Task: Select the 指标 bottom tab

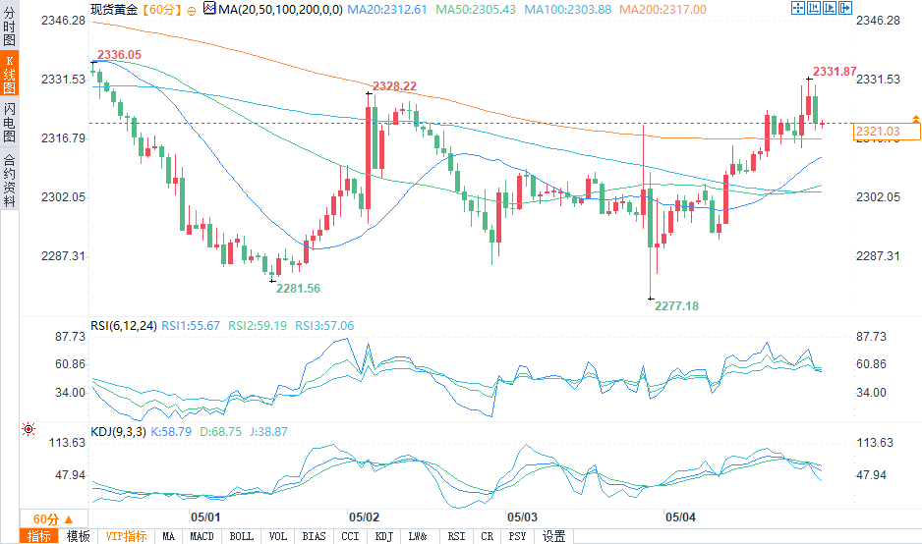Action: tap(39, 536)
